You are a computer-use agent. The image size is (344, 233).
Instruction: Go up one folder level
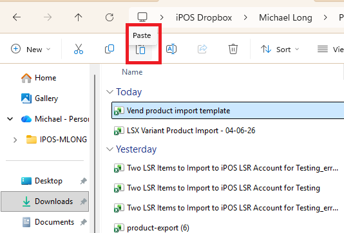tap(79, 17)
